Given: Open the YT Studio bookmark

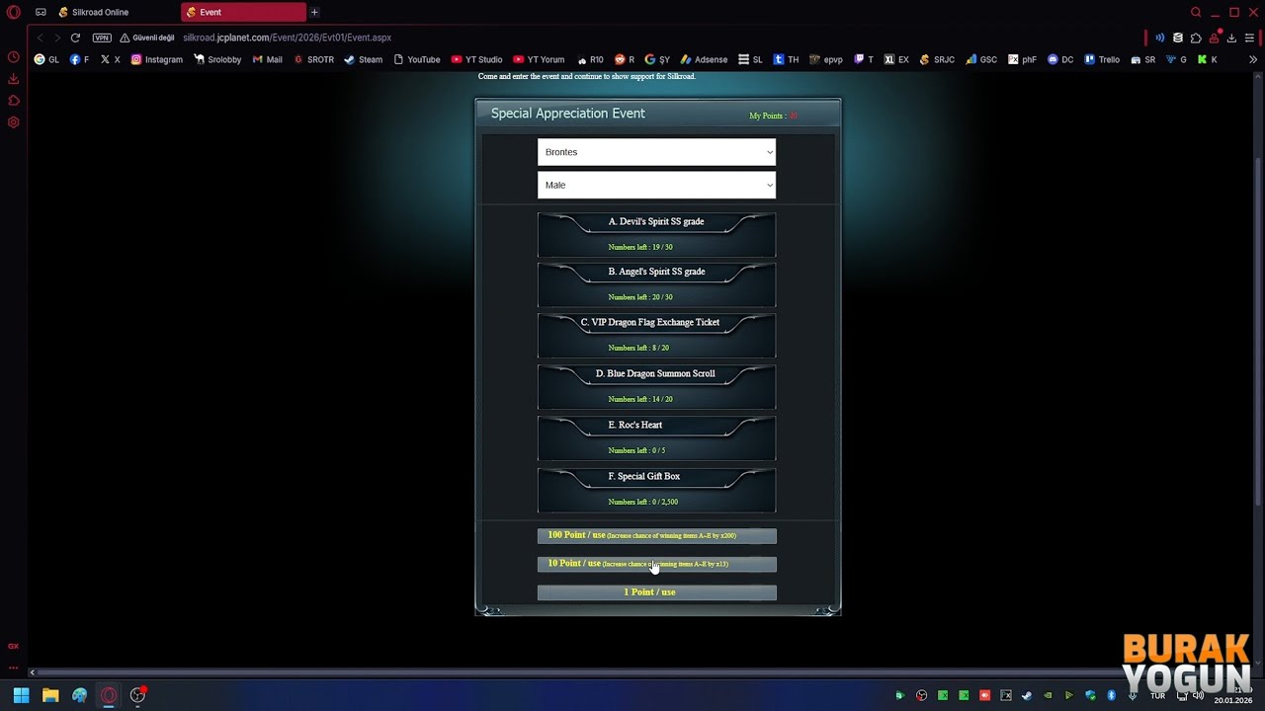Looking at the screenshot, I should point(476,59).
